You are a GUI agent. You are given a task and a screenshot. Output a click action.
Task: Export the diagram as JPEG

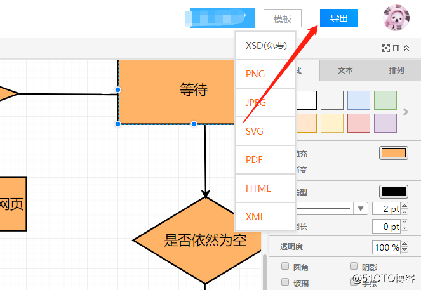point(265,102)
